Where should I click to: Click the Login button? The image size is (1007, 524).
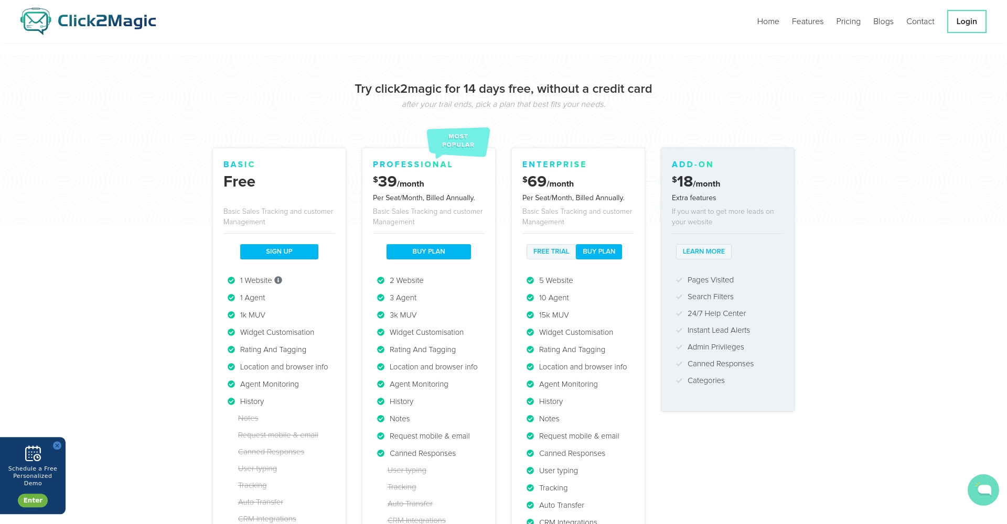[966, 21]
